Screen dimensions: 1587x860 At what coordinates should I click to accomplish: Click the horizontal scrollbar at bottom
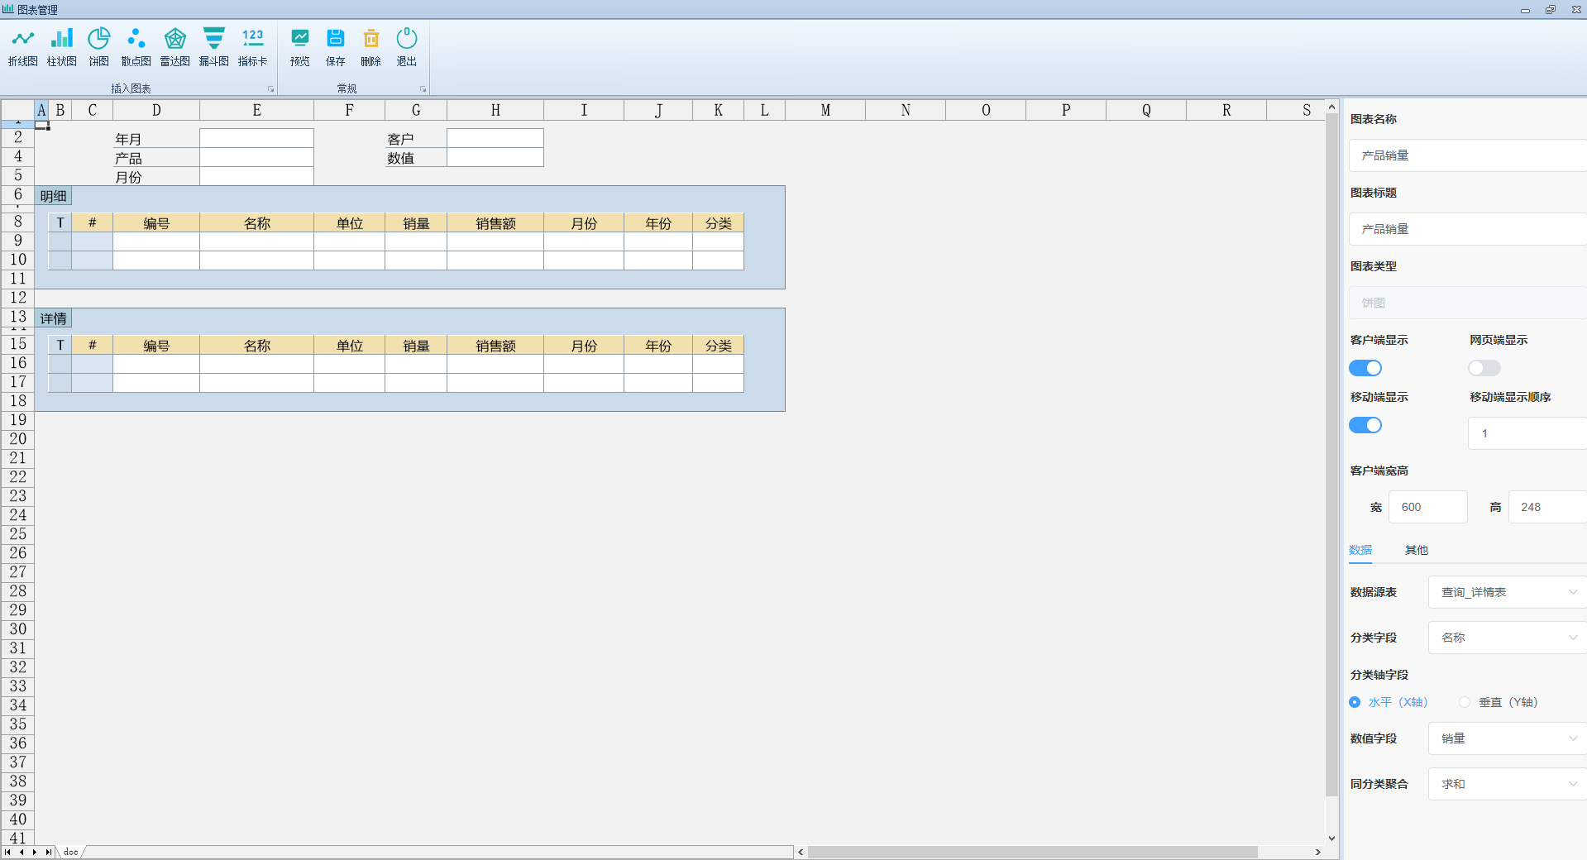1032,852
